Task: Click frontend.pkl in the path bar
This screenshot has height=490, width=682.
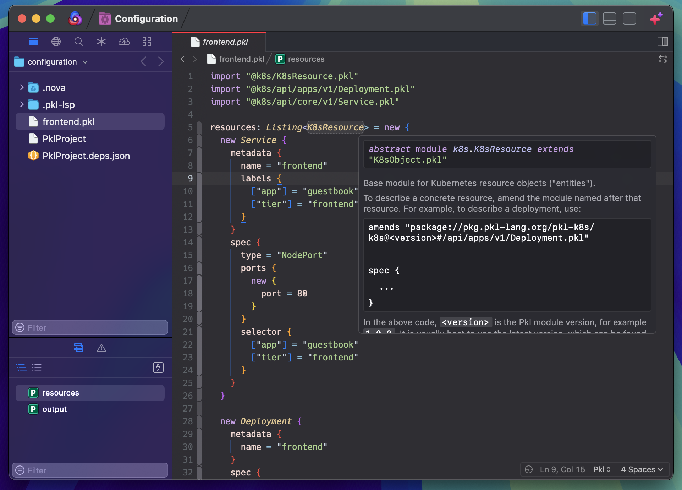Action: point(236,59)
